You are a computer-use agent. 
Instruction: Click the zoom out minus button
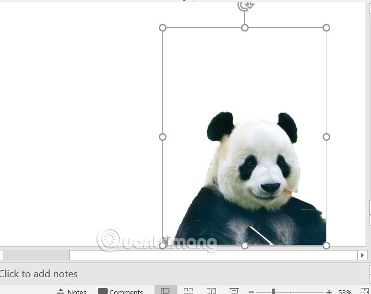(251, 292)
